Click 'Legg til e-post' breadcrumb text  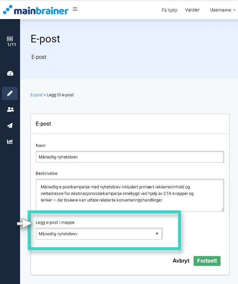pos(60,95)
